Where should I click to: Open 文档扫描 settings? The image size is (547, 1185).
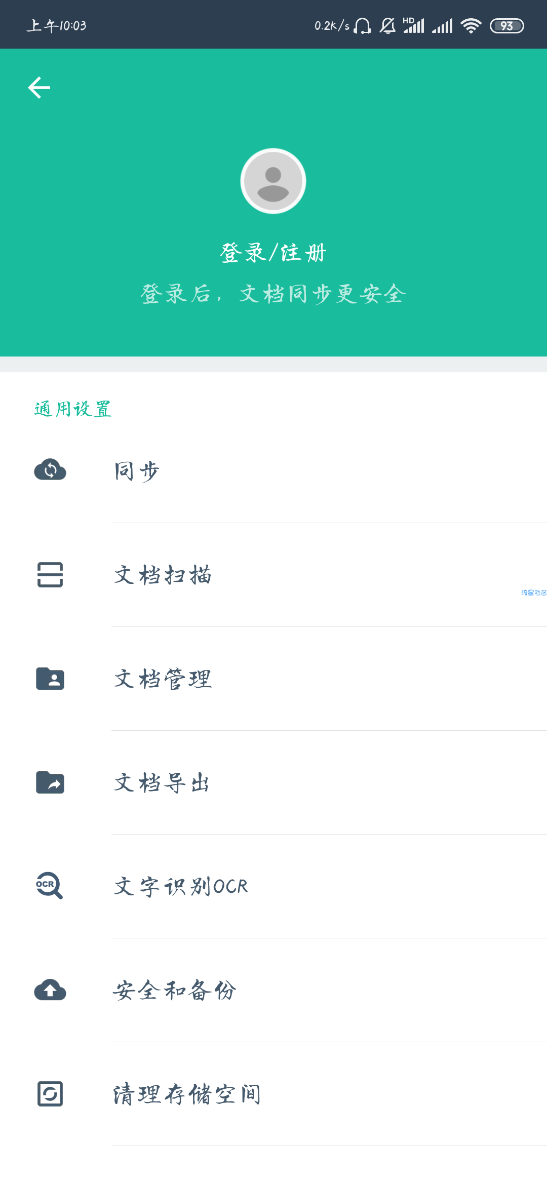[273, 575]
